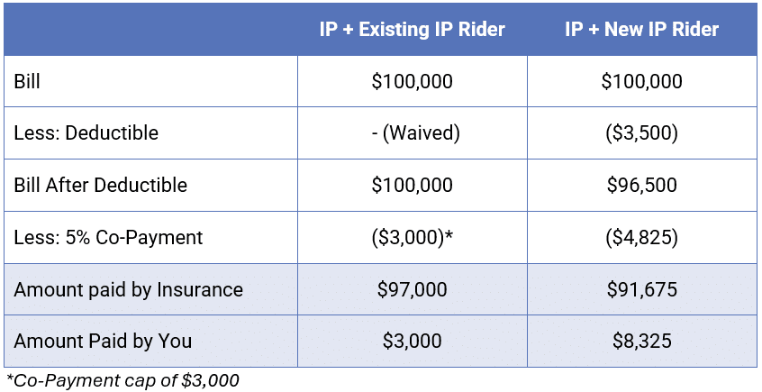Image resolution: width=762 pixels, height=392 pixels.
Task: Click the $91,675 insurance payout cell
Action: tap(641, 289)
